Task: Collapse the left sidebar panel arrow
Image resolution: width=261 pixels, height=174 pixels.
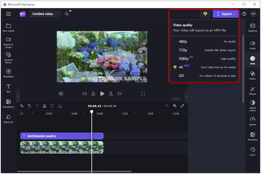Action: tap(18, 96)
